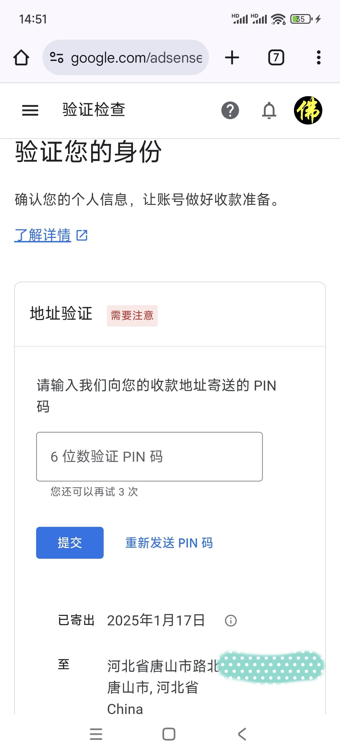This screenshot has height=756, width=340.
Task: Open a new tab with plus icon
Action: click(232, 57)
